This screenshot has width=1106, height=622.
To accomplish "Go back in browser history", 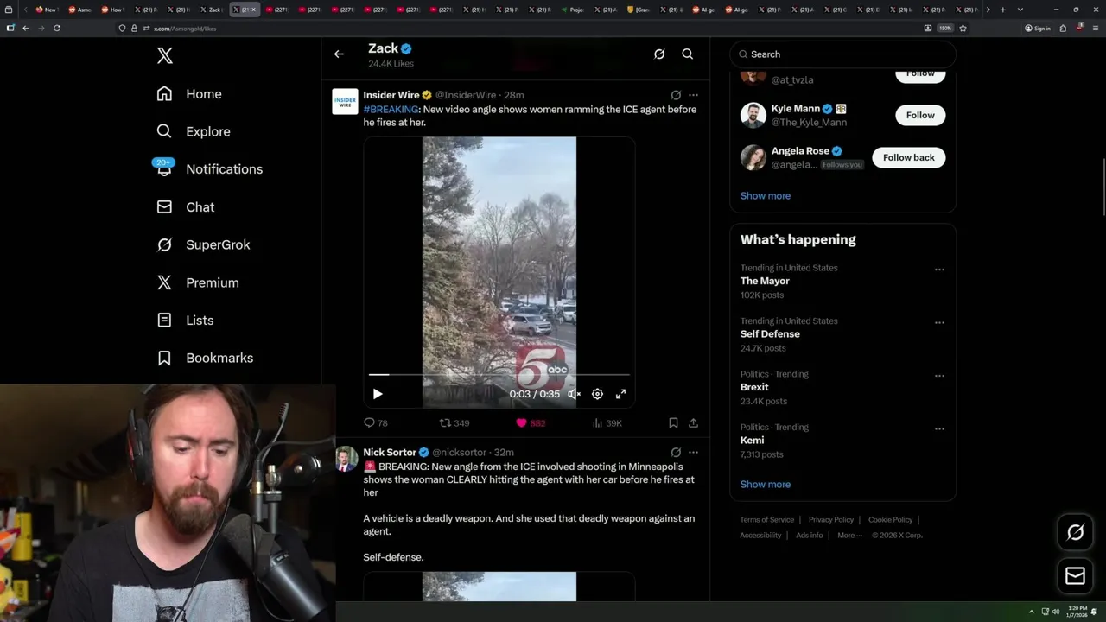I will 26,28.
